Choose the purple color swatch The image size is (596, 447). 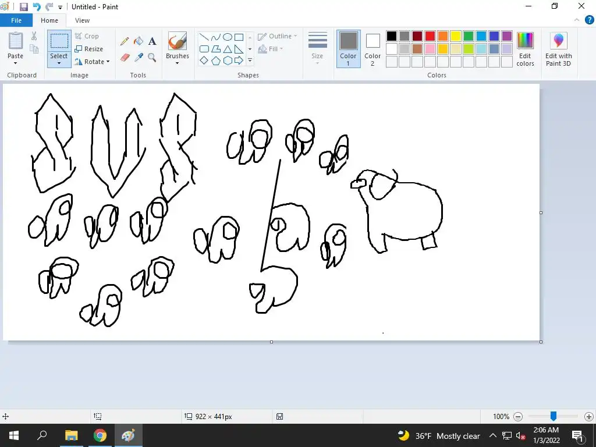pos(507,36)
